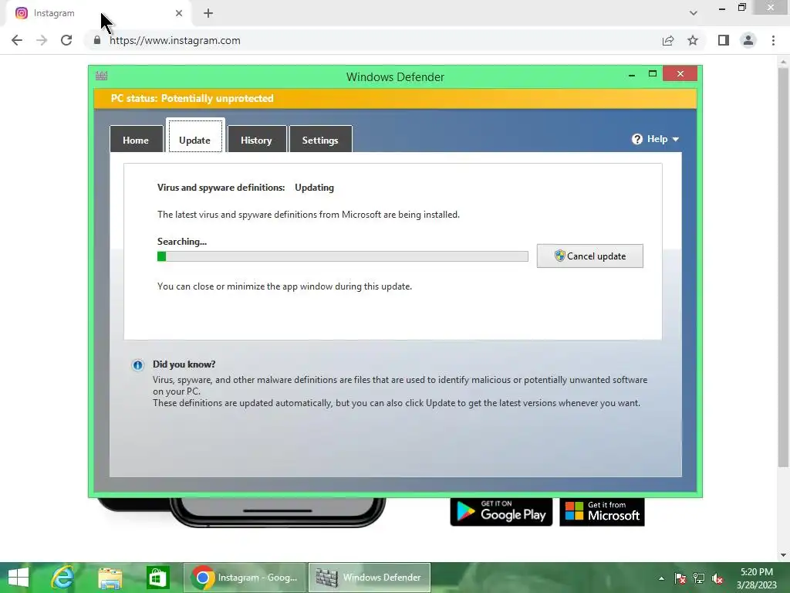Open the Windows Store taskbar icon
The width and height of the screenshot is (790, 593).
point(157,578)
